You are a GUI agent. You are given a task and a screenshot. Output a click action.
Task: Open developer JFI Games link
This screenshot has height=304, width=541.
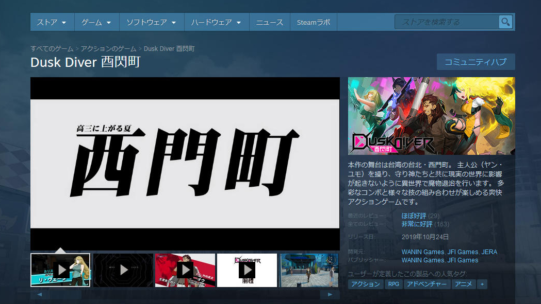click(463, 252)
